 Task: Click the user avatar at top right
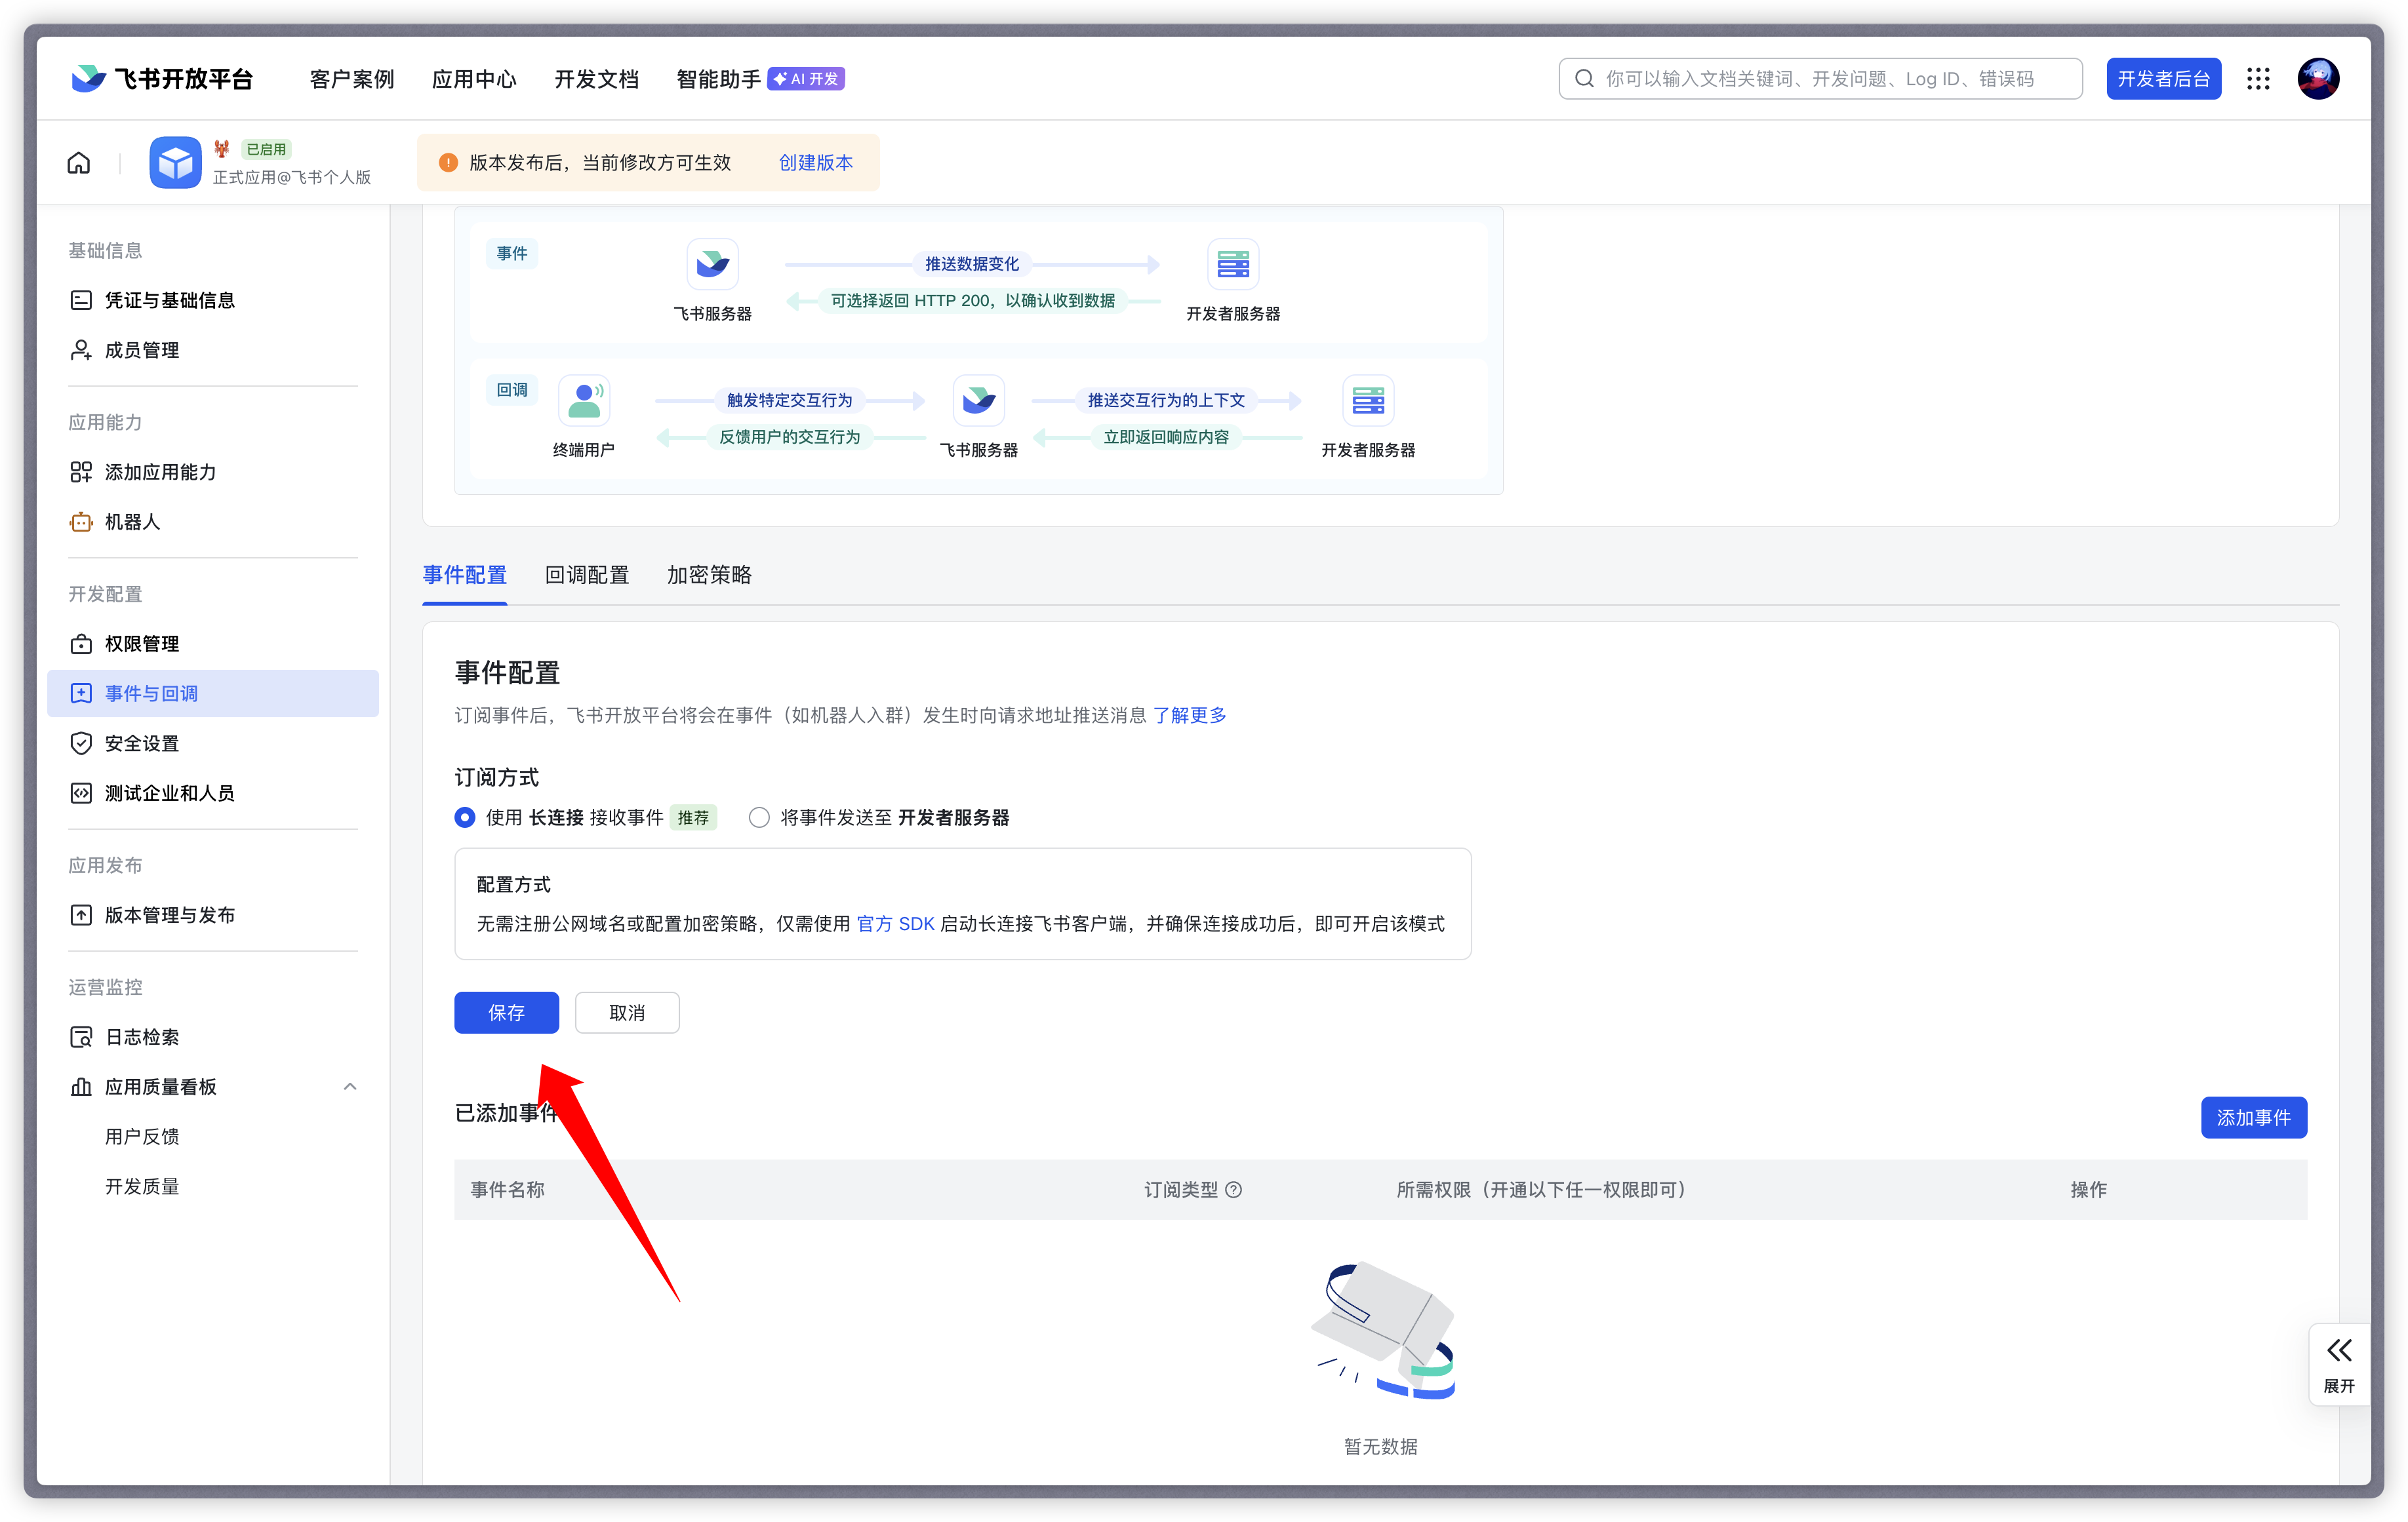pos(2318,79)
